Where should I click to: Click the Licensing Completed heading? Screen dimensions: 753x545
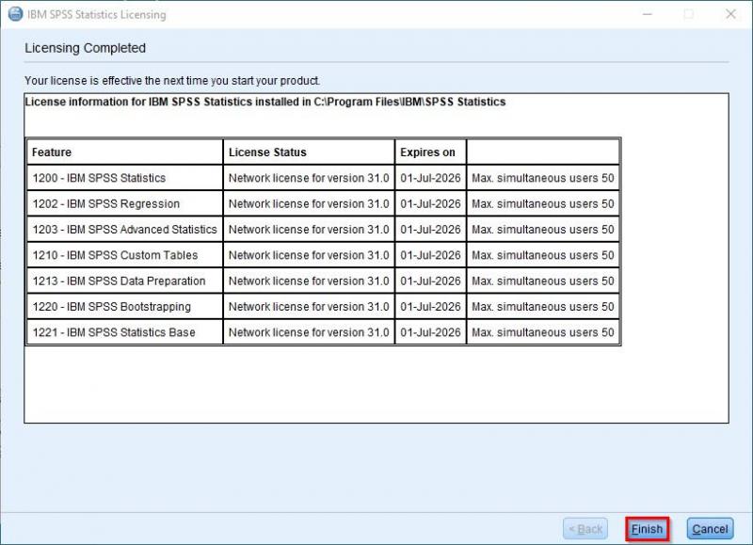(85, 48)
